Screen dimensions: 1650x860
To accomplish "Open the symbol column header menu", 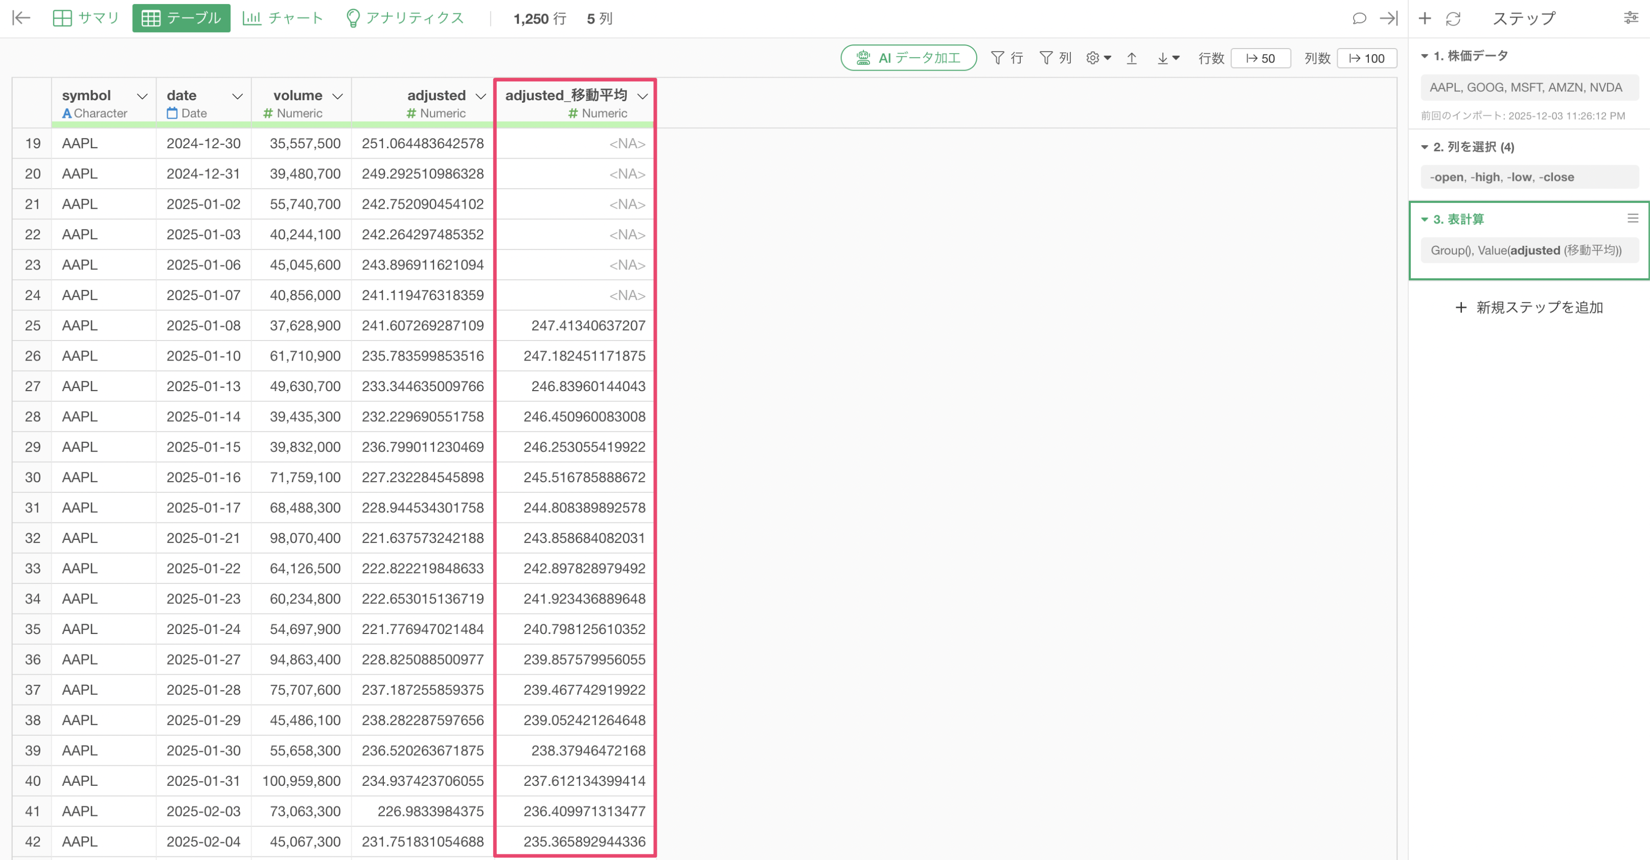I will pos(142,96).
